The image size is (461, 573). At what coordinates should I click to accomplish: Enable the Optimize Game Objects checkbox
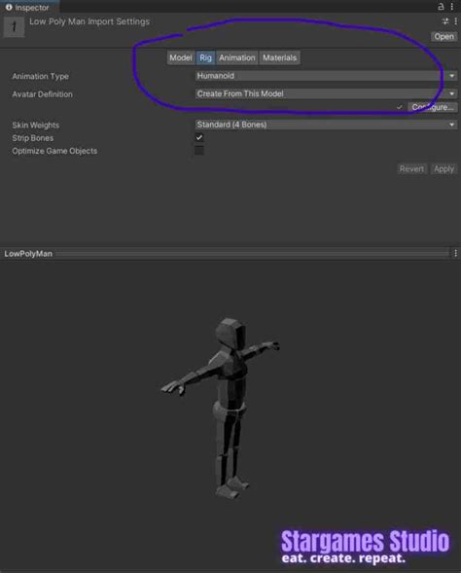199,150
